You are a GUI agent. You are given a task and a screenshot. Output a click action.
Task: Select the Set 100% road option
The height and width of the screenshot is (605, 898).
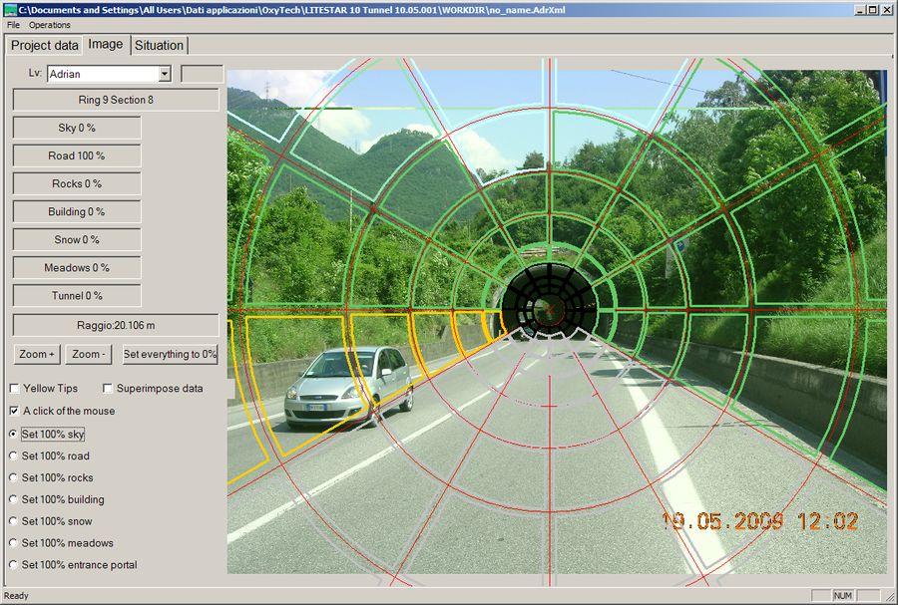pos(14,456)
